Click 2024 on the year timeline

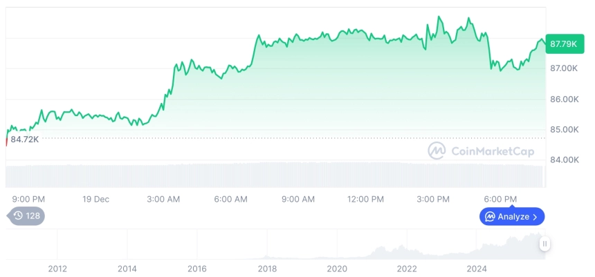[477, 268]
